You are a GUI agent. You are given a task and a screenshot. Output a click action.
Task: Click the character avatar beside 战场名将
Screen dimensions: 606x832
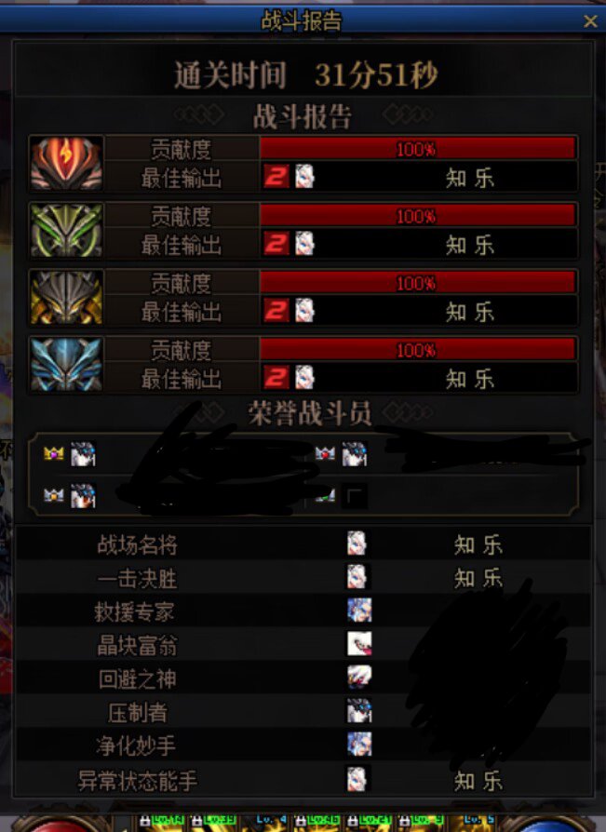point(357,543)
